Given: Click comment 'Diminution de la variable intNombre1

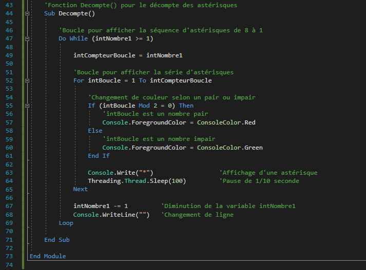Looking at the screenshot, I should [x=228, y=206].
